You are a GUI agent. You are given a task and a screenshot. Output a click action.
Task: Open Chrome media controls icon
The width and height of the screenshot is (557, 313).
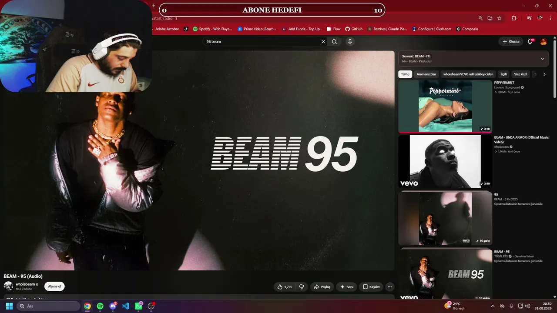529,18
